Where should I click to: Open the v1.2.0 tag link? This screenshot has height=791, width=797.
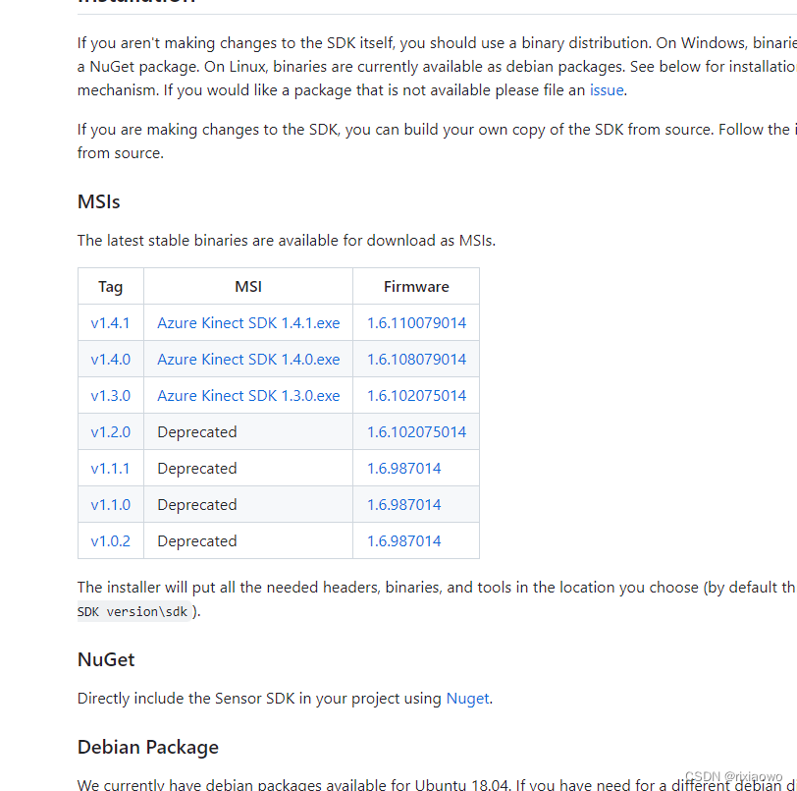pos(110,431)
